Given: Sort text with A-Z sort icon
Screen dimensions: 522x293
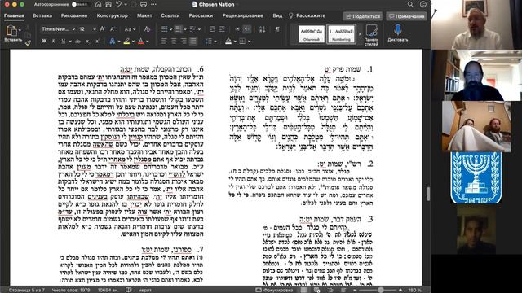Looking at the screenshot, I should pyautogui.click(x=262, y=29).
